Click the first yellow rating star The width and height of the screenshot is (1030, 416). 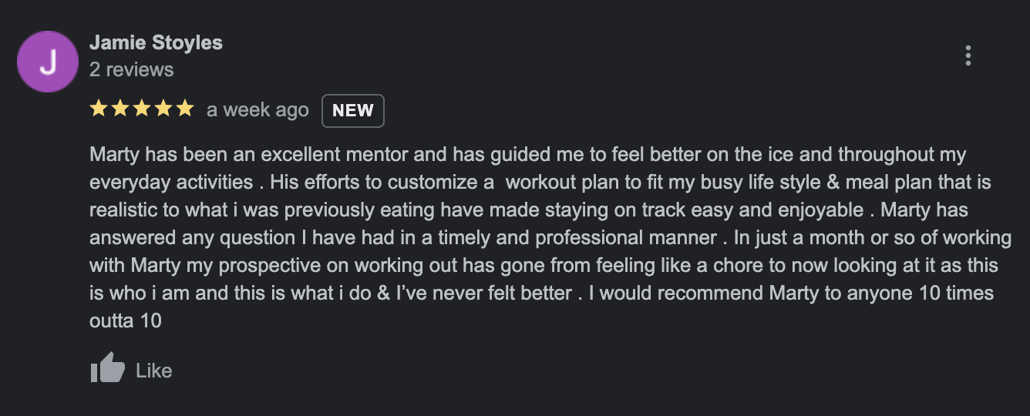(x=99, y=109)
